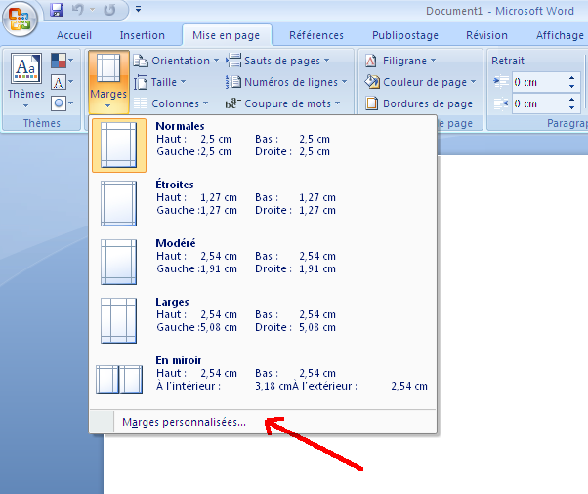Open theme fonts icon
Image resolution: width=588 pixels, height=494 pixels.
[x=59, y=82]
